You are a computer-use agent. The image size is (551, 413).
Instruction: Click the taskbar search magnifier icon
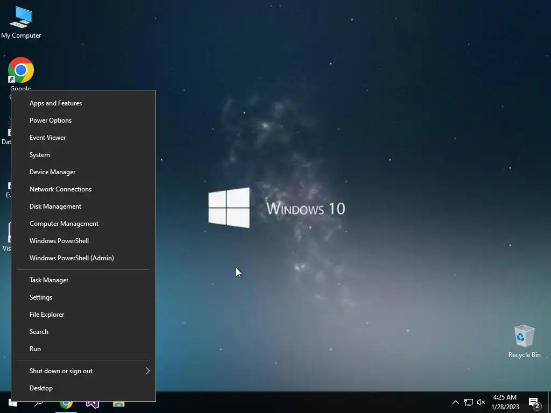(39, 403)
